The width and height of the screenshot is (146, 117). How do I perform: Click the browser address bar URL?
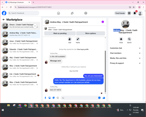pos(35,7)
